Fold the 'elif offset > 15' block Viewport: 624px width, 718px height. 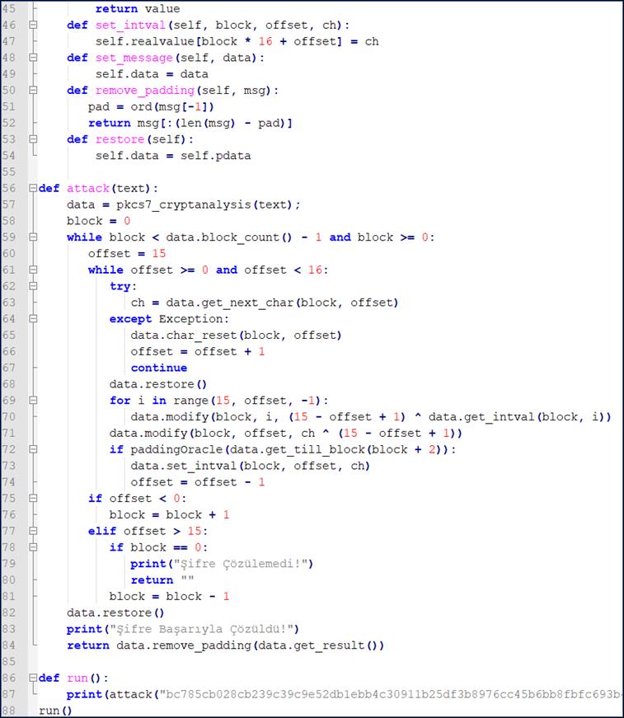33,531
